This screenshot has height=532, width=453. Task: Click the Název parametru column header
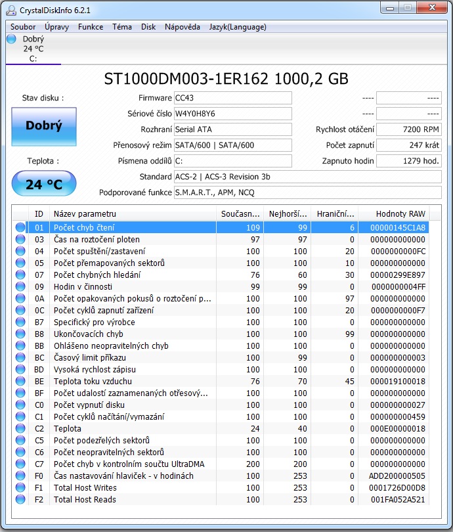(133, 213)
